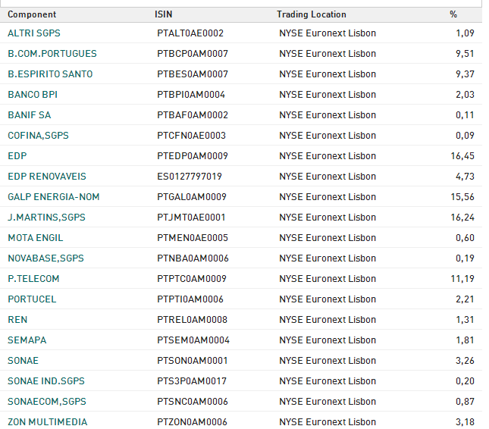Image resolution: width=489 pixels, height=429 pixels.
Task: Open the MOTA ENGIL component
Action: coord(35,238)
